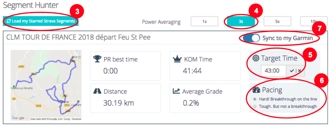Click the Google logo on the map
The image size is (332, 127).
click(18, 118)
